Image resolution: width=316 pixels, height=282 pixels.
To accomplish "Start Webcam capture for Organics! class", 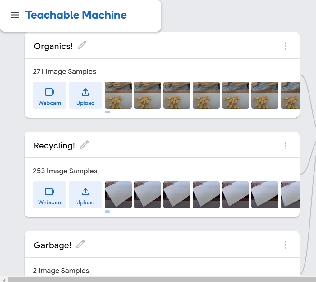I will click(50, 95).
